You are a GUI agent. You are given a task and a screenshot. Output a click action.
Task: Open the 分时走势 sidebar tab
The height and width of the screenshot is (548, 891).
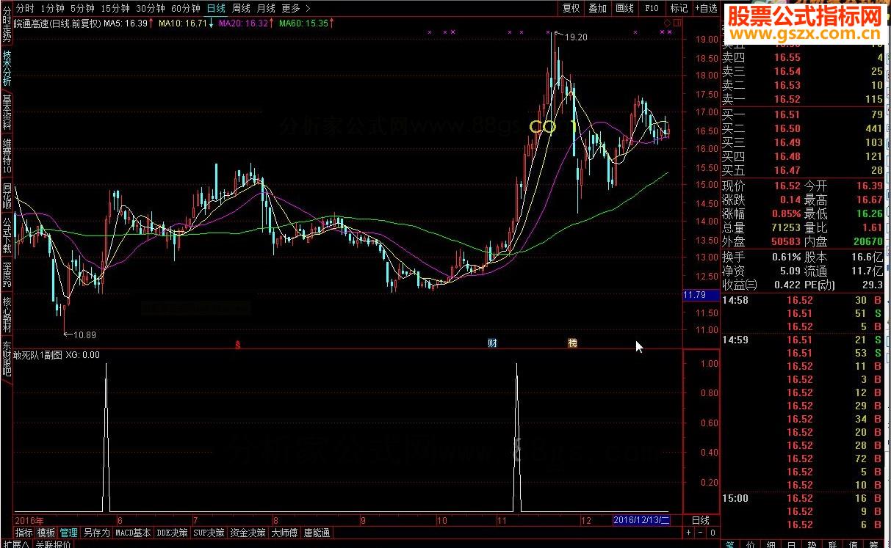coord(7,23)
